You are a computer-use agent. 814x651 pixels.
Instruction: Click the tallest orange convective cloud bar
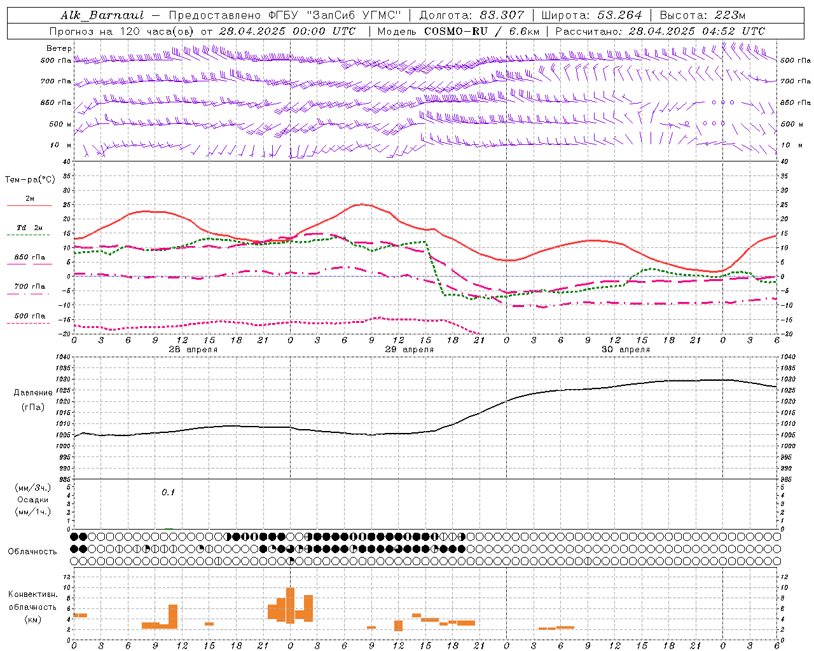(x=290, y=605)
